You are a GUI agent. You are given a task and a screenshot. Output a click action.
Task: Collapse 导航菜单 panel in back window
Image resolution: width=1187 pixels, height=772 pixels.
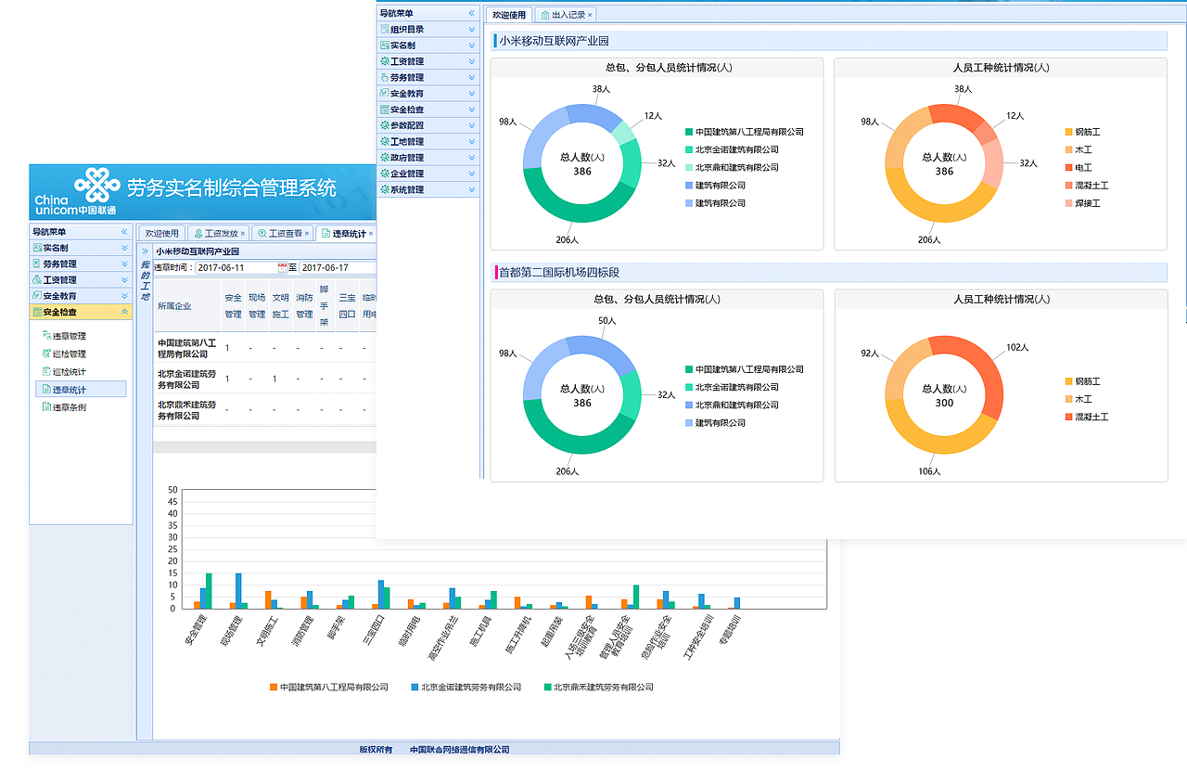124,232
